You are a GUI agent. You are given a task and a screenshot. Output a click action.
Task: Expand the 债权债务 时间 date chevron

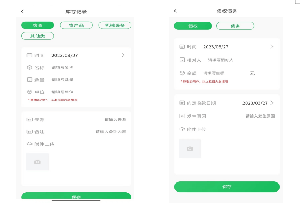pyautogui.click(x=272, y=46)
